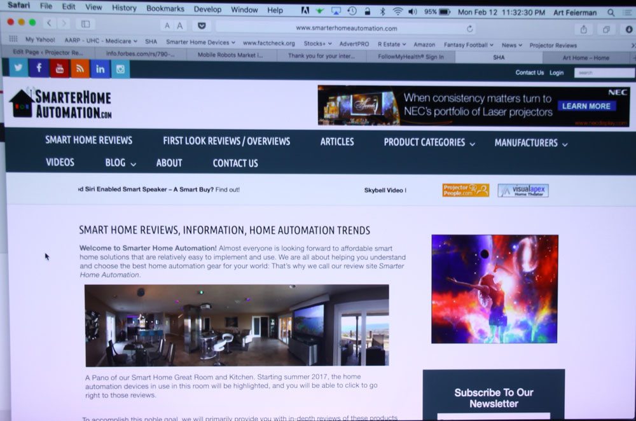Screen dimensions: 636x421
Task: Open Spotlight search in the menu bar
Action: [611, 13]
